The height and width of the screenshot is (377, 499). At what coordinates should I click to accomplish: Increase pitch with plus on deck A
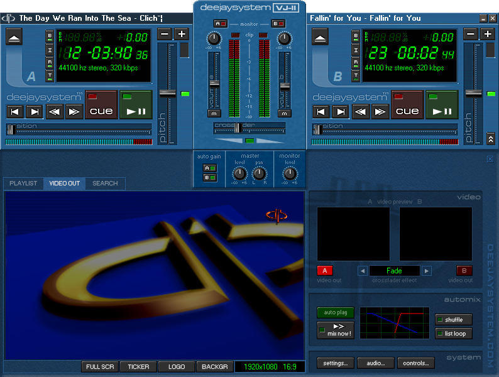[x=182, y=34]
